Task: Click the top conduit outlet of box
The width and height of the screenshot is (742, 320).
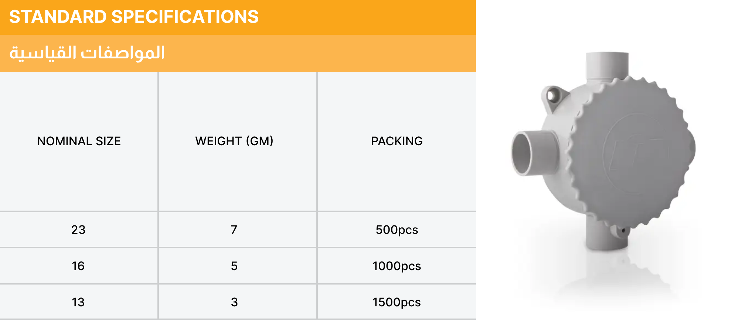Action: [607, 66]
